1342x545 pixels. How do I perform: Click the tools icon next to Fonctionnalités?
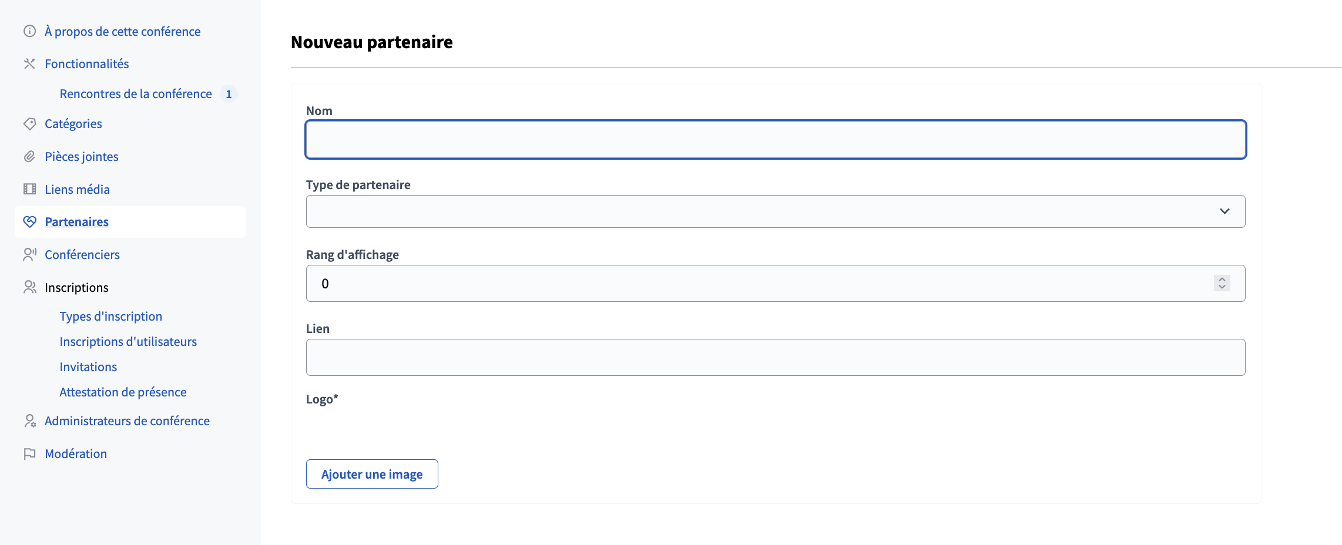29,63
